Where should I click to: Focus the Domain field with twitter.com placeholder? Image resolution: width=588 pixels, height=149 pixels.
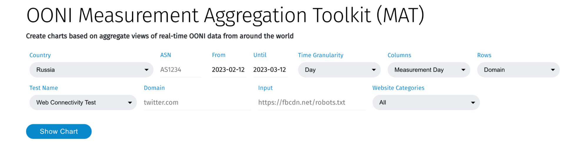[x=197, y=103]
